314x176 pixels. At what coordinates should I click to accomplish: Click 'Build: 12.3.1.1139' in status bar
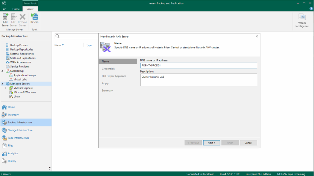229,174
